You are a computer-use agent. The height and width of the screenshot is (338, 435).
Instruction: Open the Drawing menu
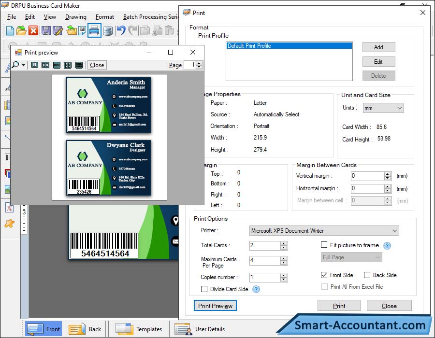[x=76, y=17]
